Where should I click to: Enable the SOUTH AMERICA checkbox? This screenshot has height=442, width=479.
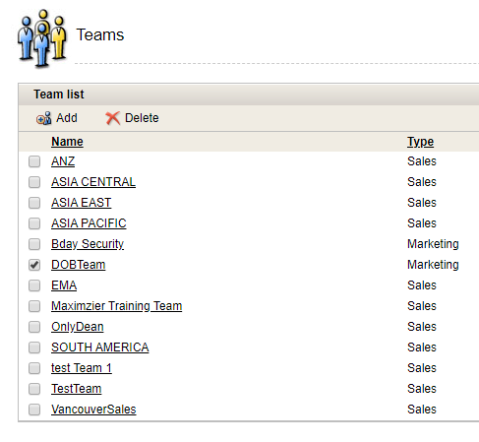34,347
